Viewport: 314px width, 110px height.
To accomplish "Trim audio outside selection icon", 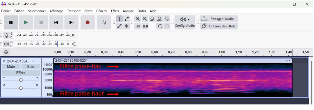I will pyautogui.click(x=138, y=26).
